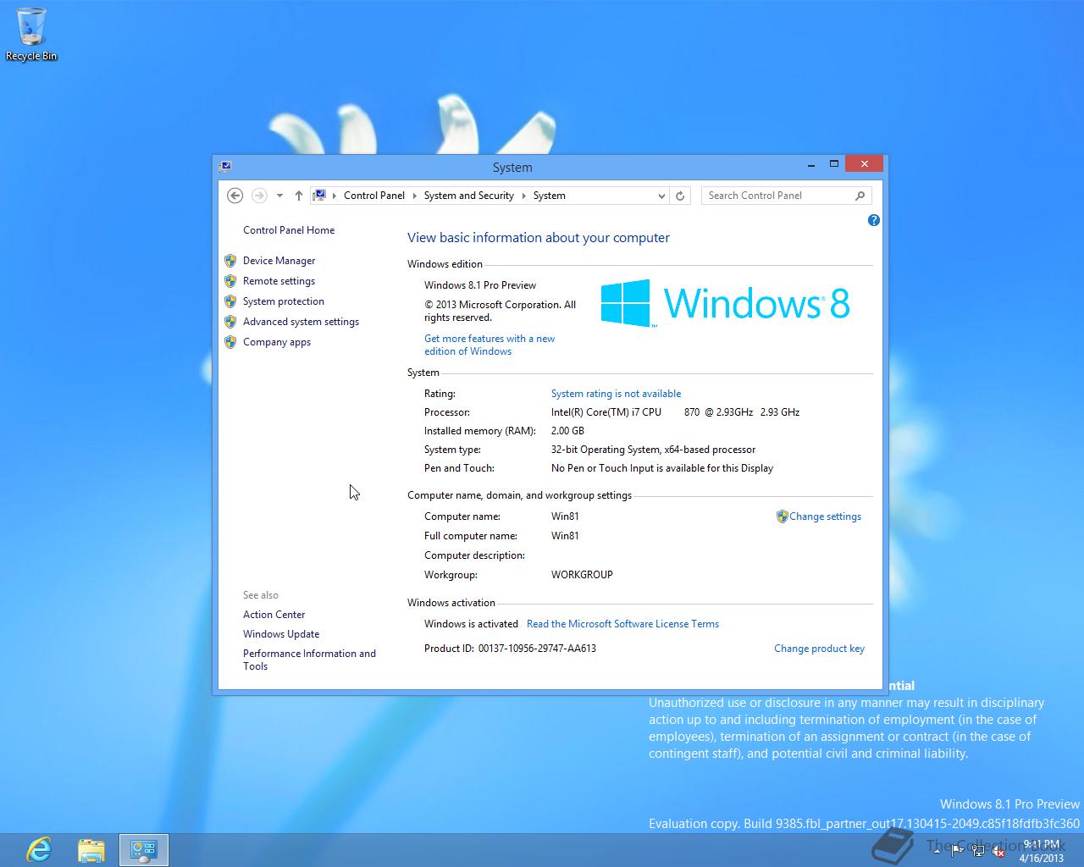Open Advanced system settings

coord(301,322)
